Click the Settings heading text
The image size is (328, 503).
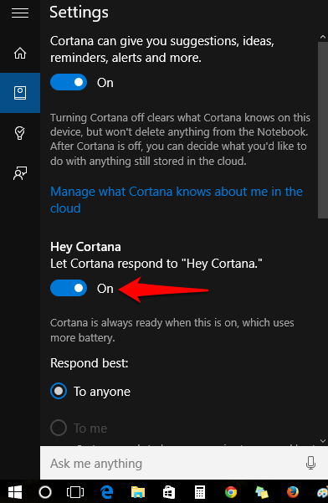[79, 13]
